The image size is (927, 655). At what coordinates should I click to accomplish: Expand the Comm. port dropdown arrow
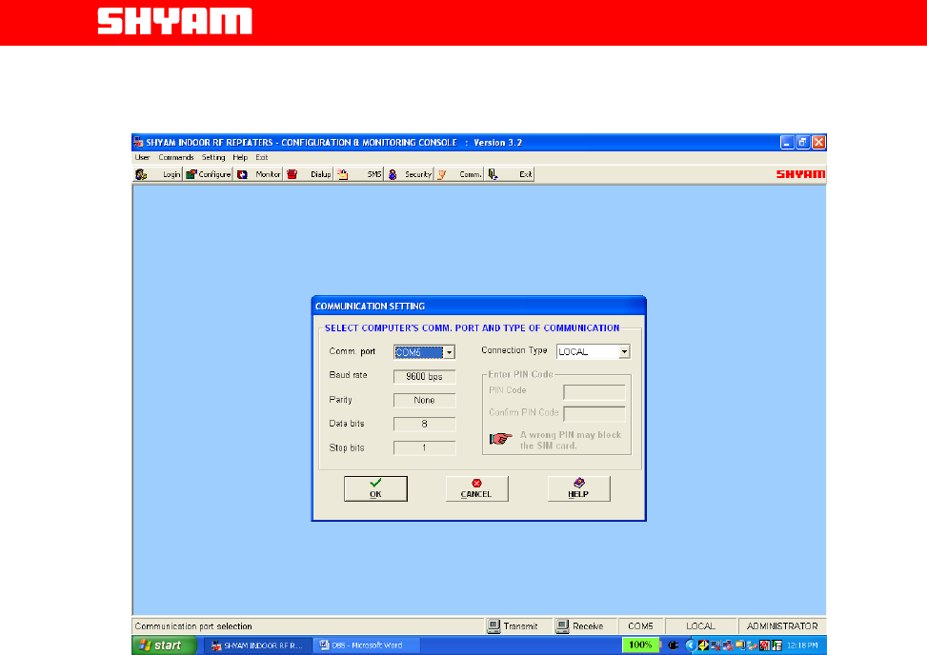click(x=450, y=352)
